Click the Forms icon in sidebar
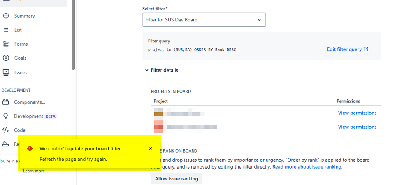411x185 pixels. pyautogui.click(x=6, y=44)
